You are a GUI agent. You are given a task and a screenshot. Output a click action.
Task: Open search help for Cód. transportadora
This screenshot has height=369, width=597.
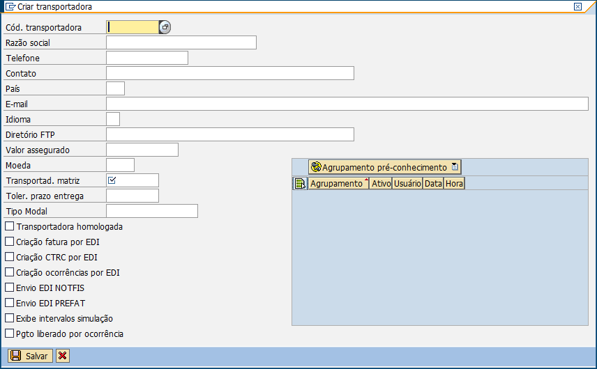coord(165,27)
